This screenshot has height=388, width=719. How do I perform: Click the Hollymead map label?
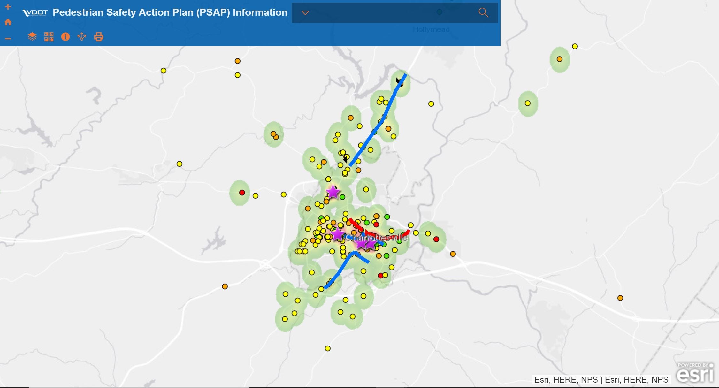click(x=431, y=30)
